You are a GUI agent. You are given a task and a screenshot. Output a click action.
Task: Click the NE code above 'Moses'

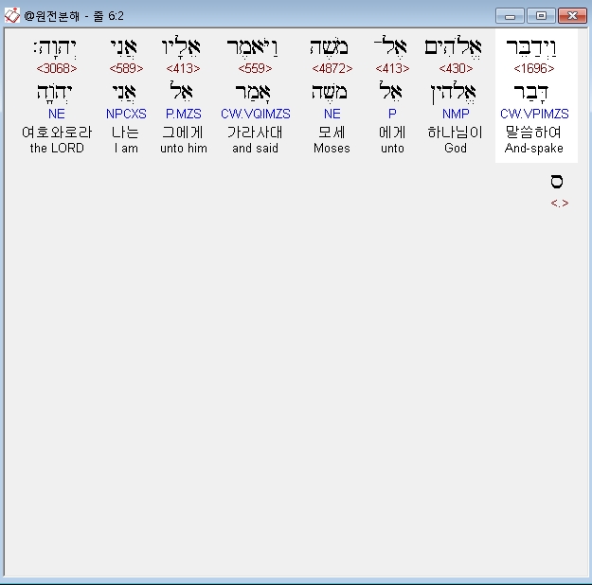332,114
